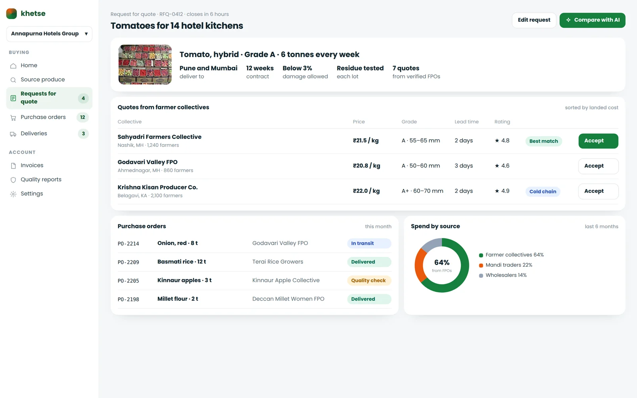This screenshot has height=398, width=637.
Task: Accept the Sahyadri Farmers Collective quote
Action: click(x=598, y=141)
